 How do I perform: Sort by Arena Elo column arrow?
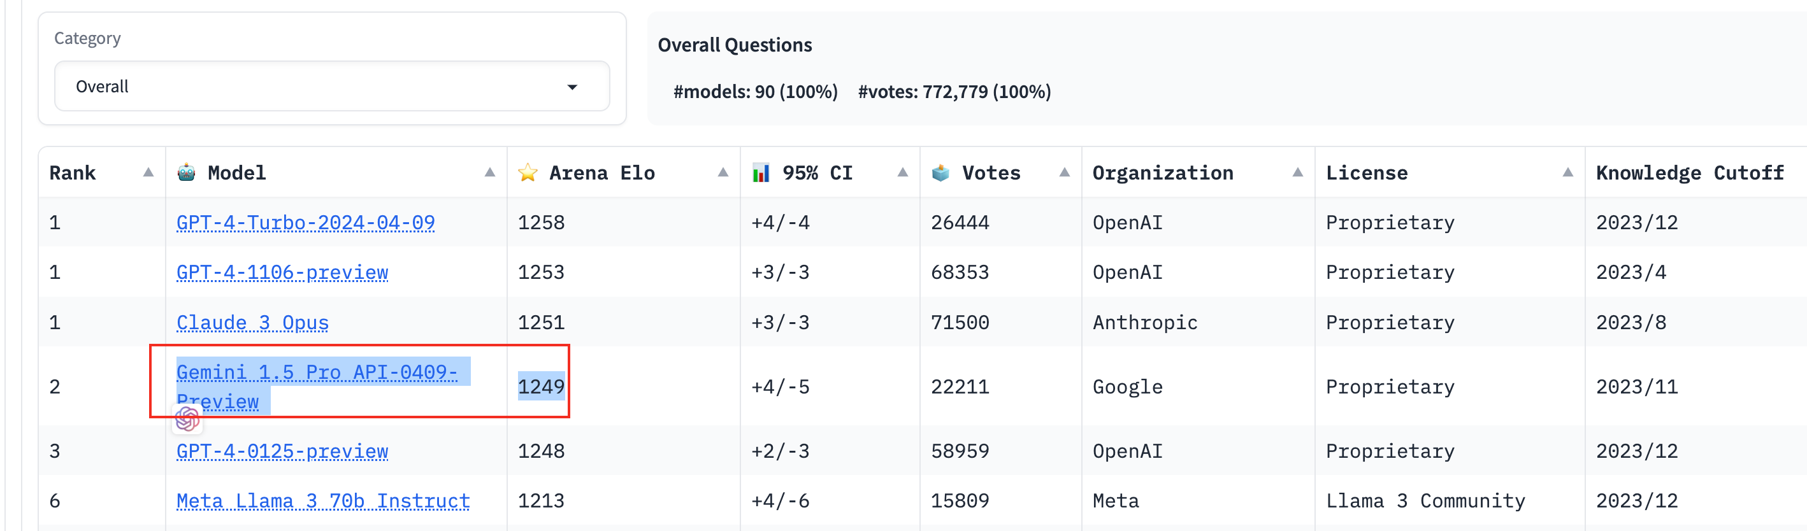(723, 173)
